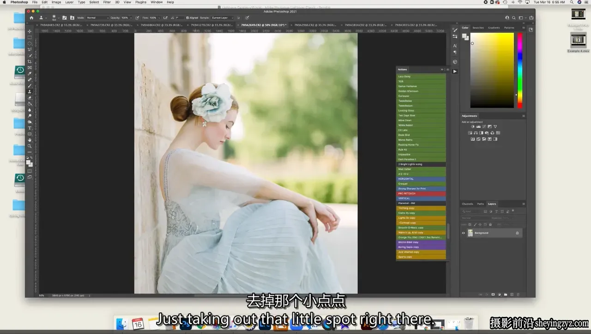Select the Eraser tool
Viewport: 591px width, 334px height.
click(30, 98)
